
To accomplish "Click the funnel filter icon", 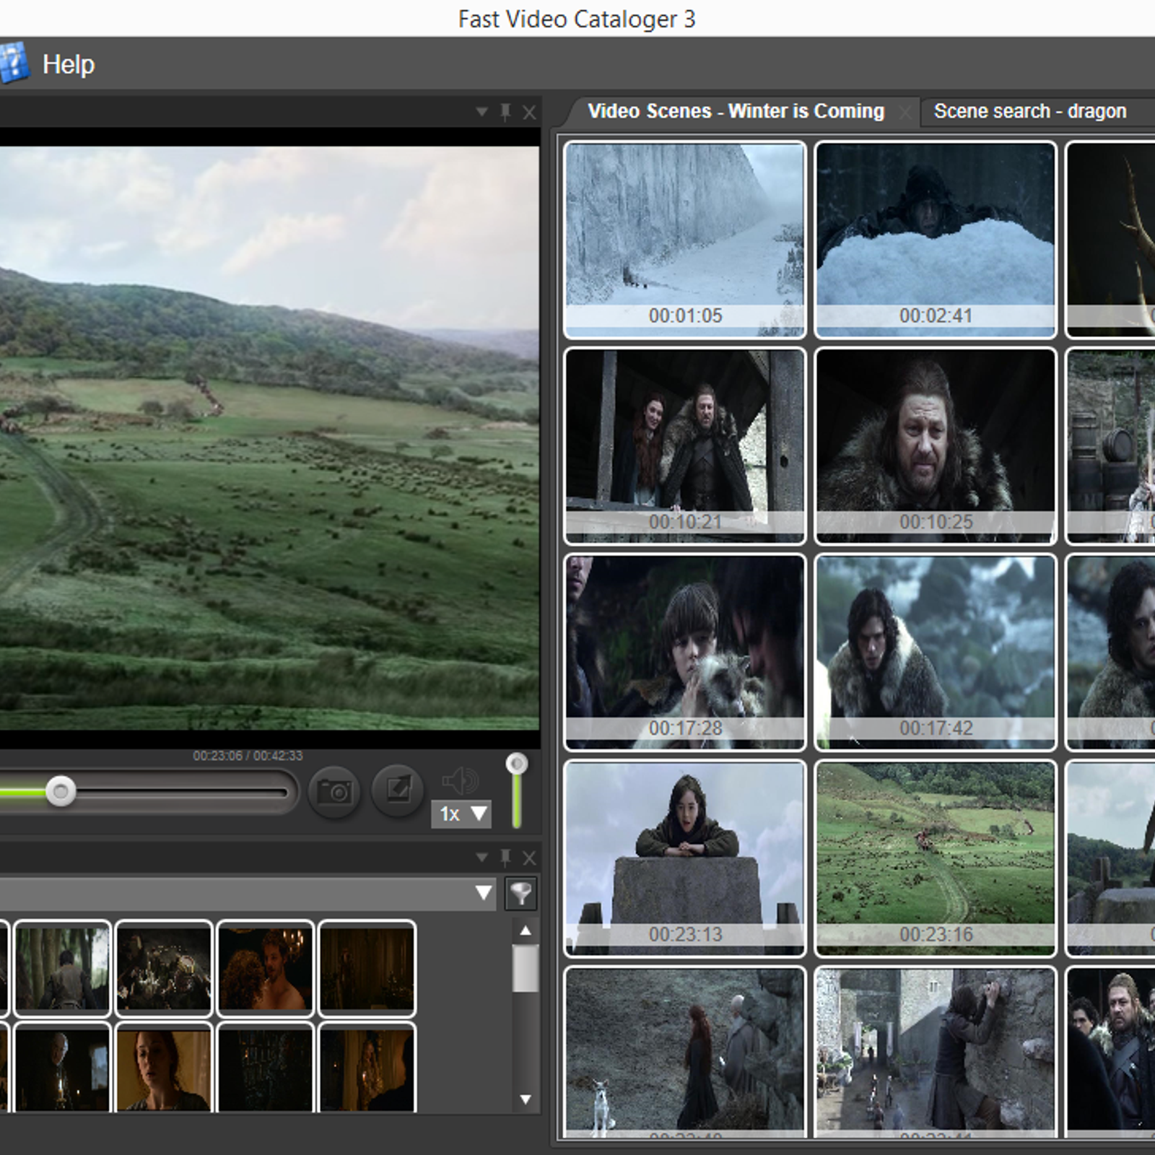I will click(x=520, y=894).
